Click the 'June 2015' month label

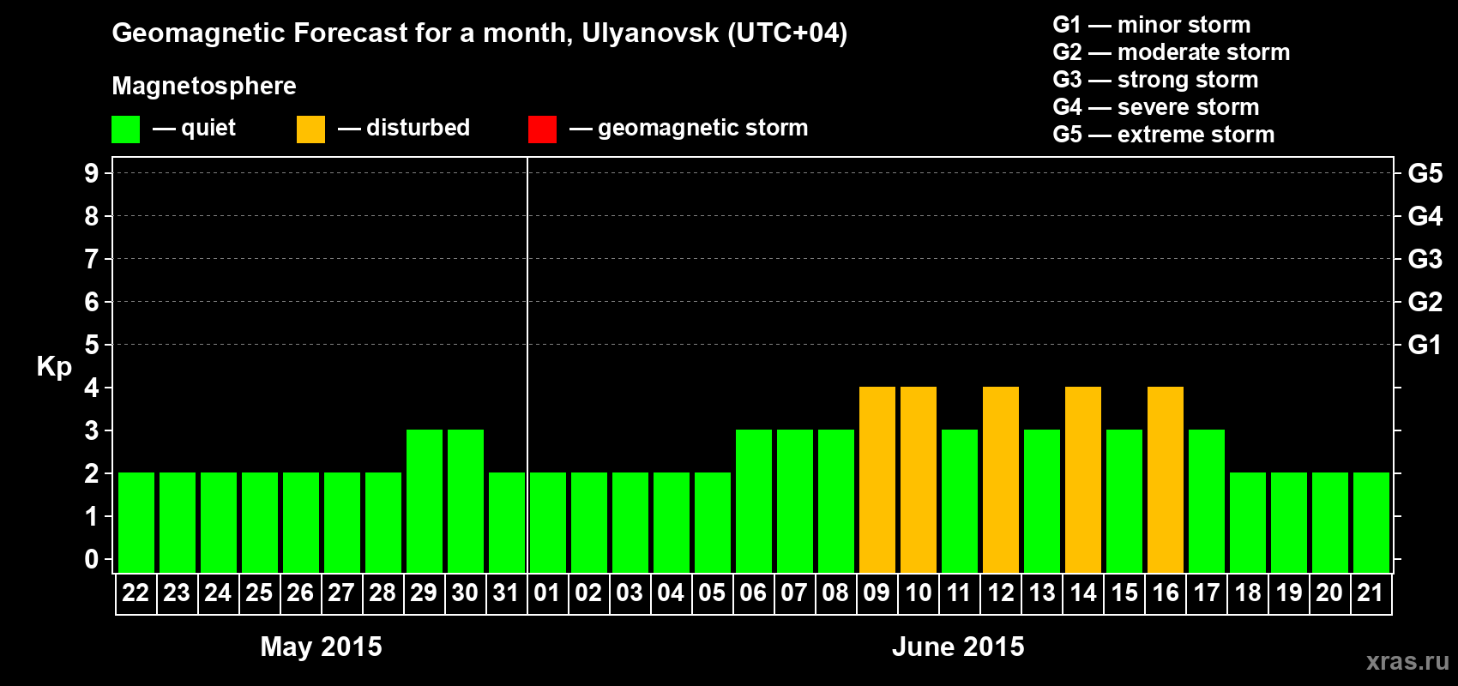(x=958, y=647)
